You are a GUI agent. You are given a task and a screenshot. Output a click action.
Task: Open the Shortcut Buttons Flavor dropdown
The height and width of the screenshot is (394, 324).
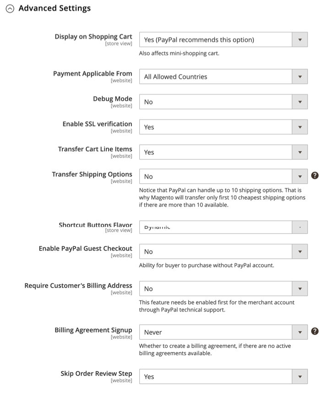(x=223, y=227)
